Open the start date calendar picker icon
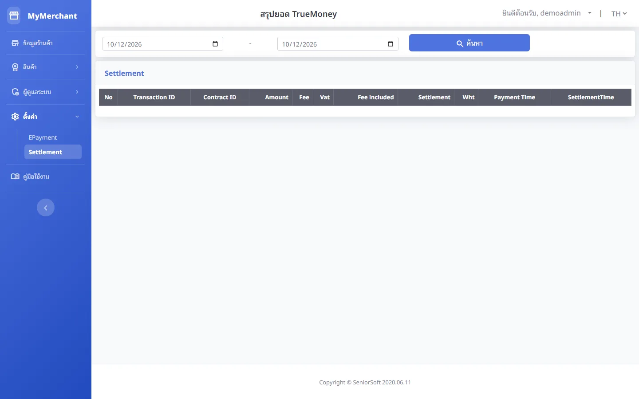The image size is (639, 399). click(215, 43)
